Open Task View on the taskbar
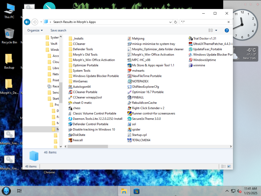Screen dimensions: 261x196 point(19,191)
